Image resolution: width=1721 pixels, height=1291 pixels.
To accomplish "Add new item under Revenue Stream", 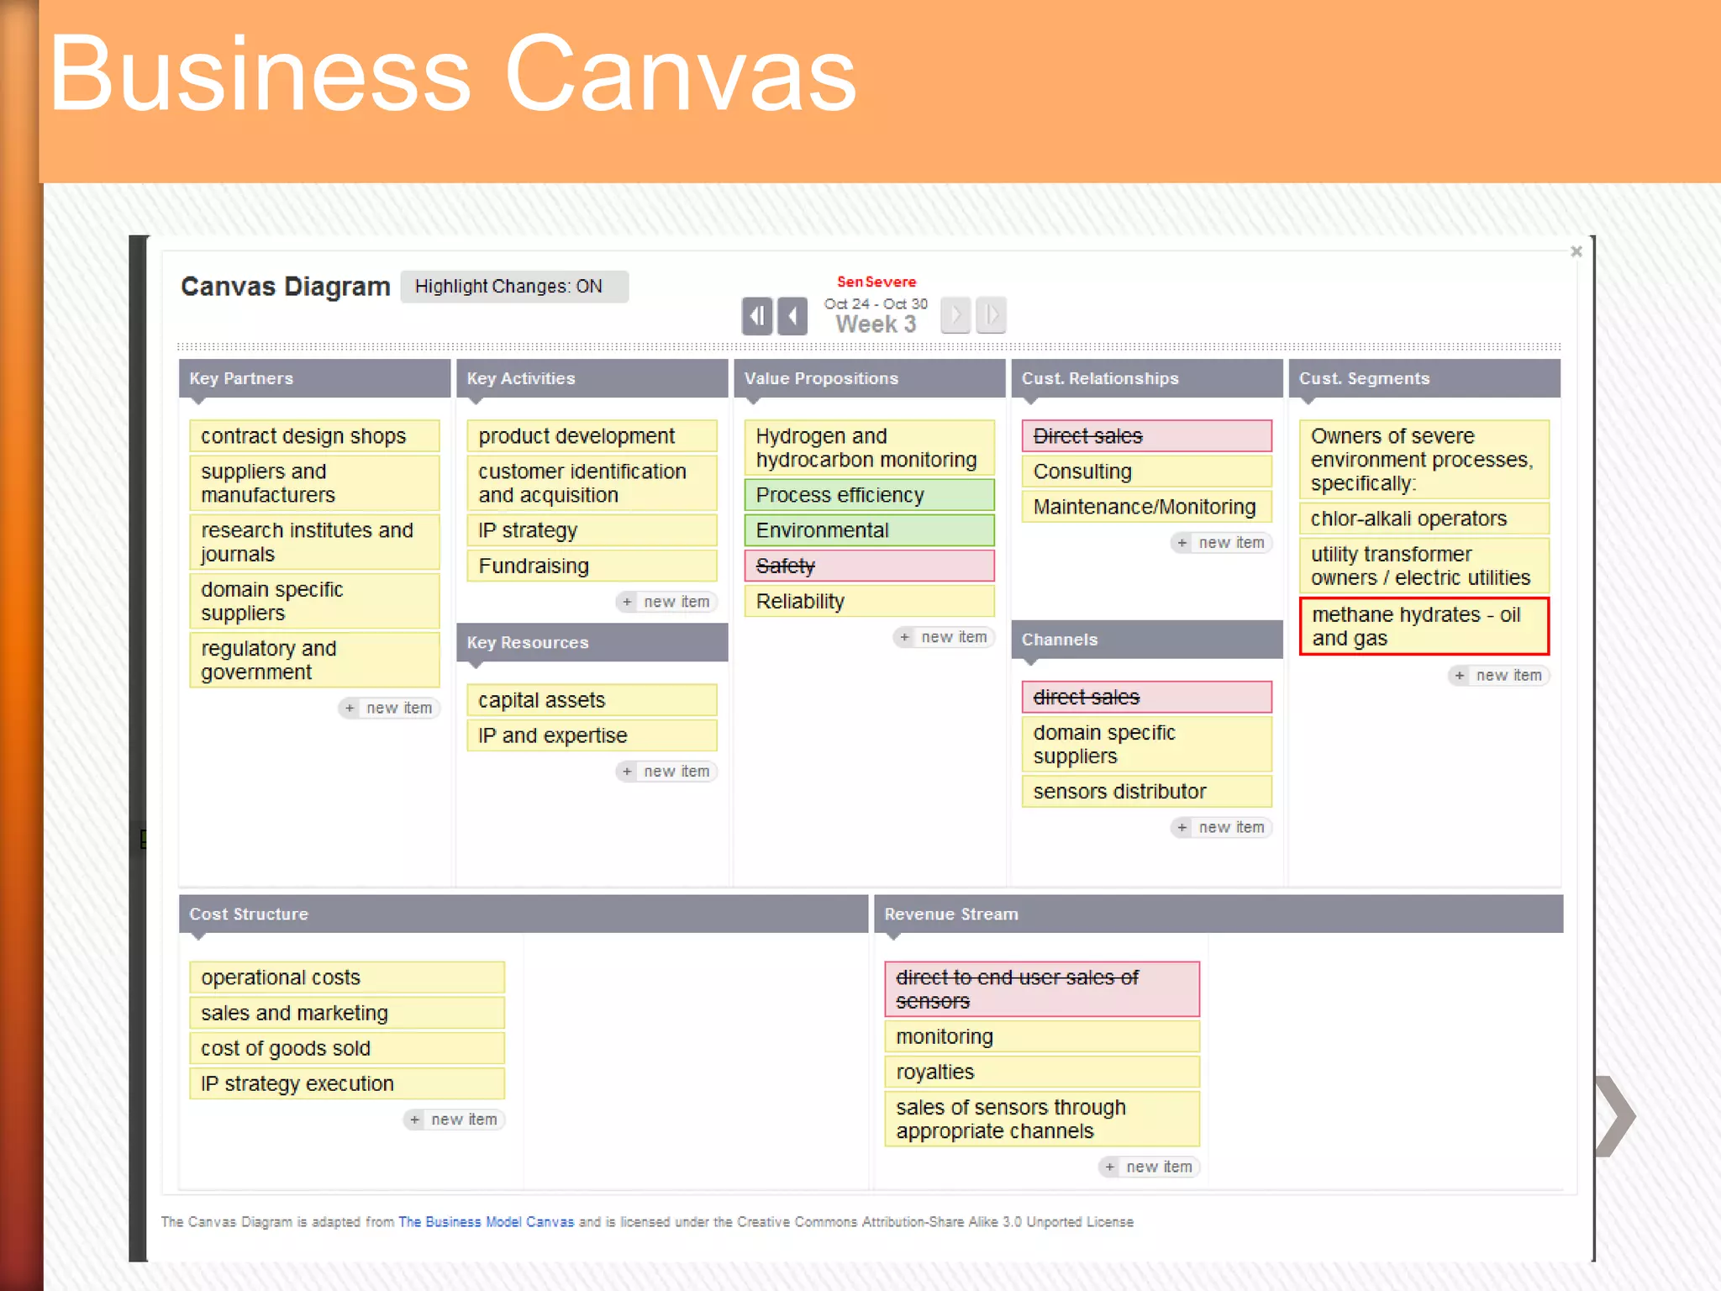I will click(x=1149, y=1167).
